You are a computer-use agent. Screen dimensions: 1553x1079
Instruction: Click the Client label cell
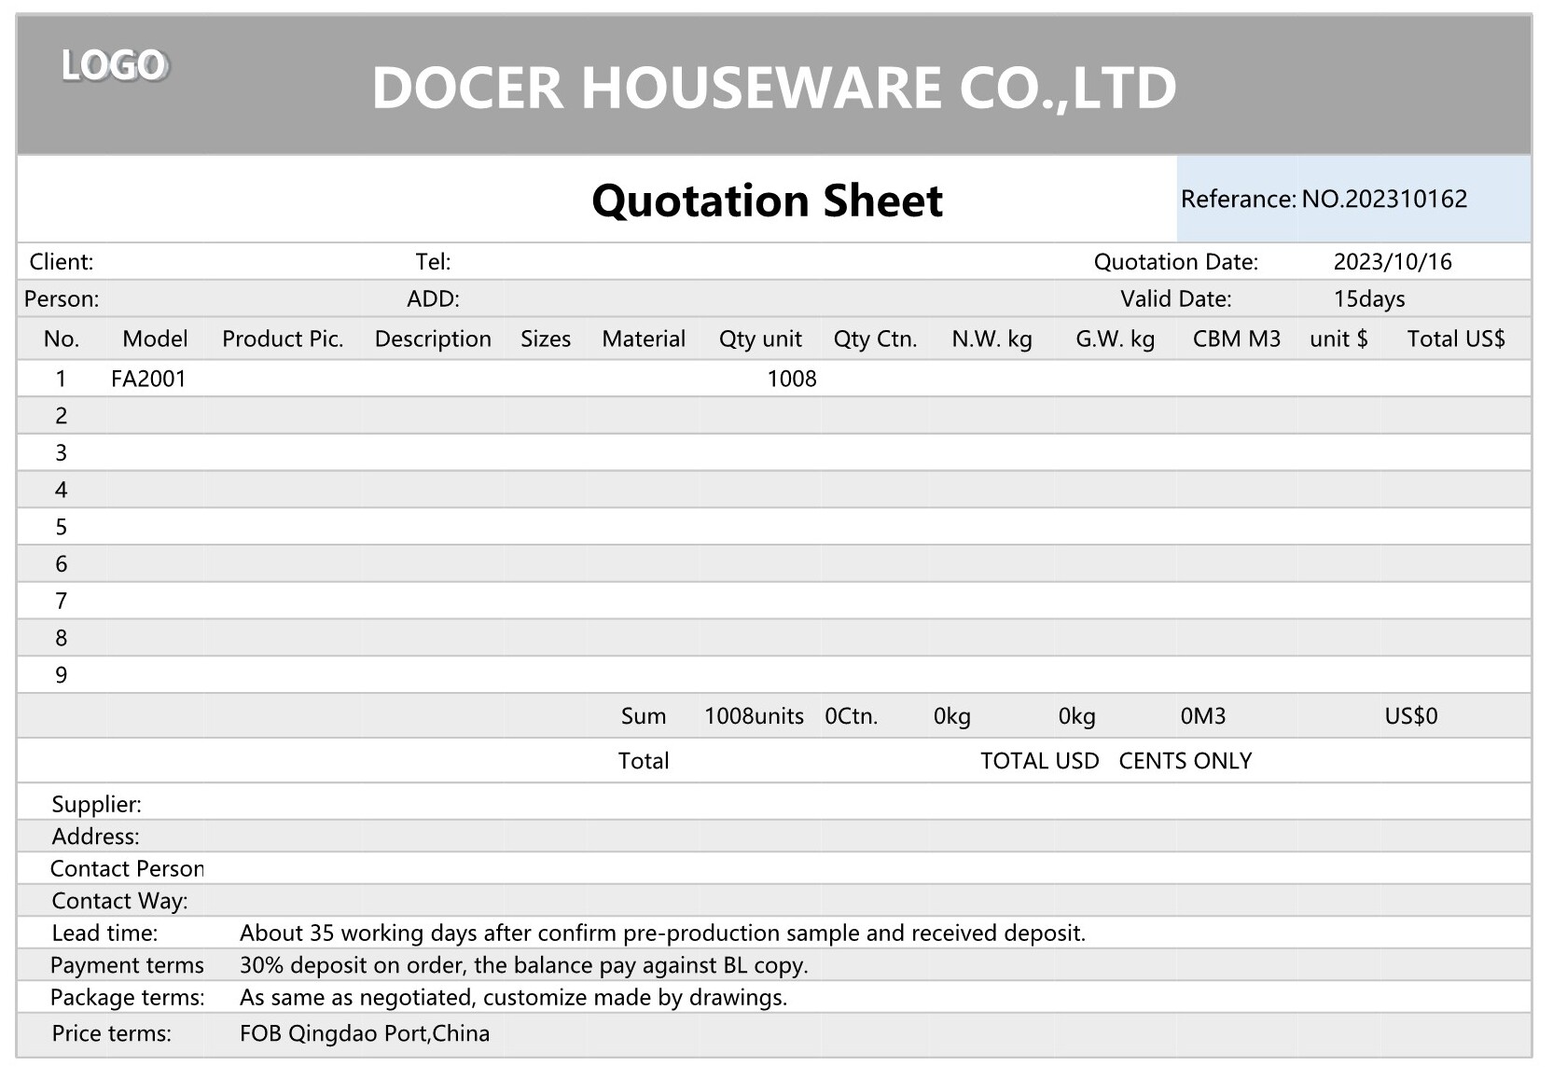(x=62, y=262)
